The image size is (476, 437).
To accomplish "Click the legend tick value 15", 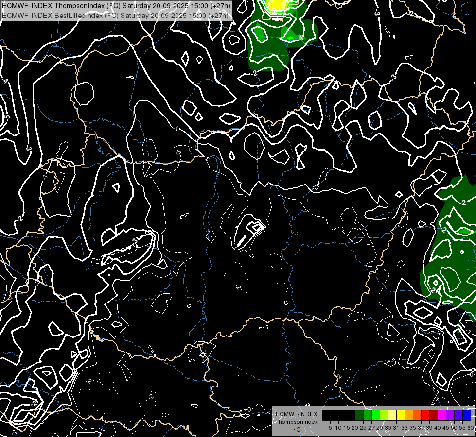I will pos(347,428).
